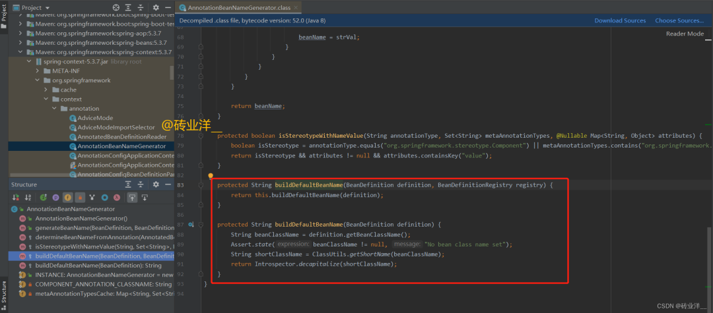Screen dimensions: 713x313
Task: Click the intention lightbulb in editor gutter
Action: coord(211,177)
